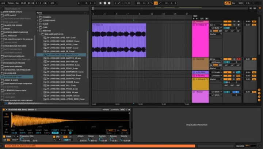Toggle the Loop switch in transport bar
Image resolution: width=263 pixels, height=149 pixels.
coord(156,3)
